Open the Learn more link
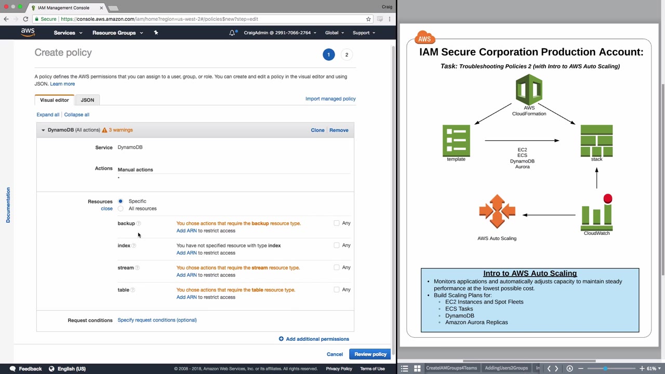This screenshot has width=665, height=374. (x=62, y=84)
